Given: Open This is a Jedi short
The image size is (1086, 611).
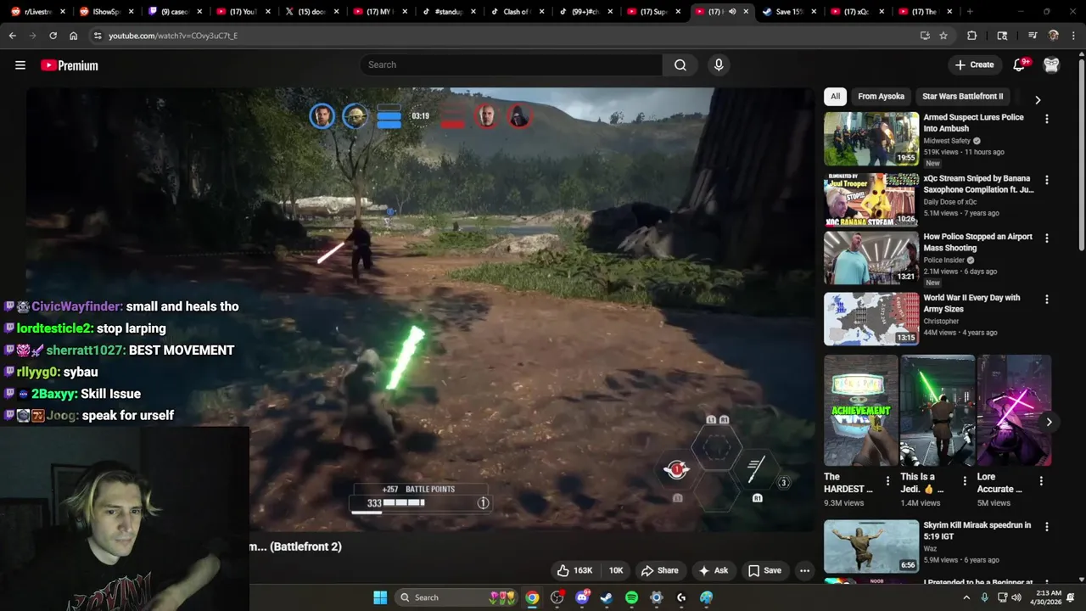Looking at the screenshot, I should (938, 411).
